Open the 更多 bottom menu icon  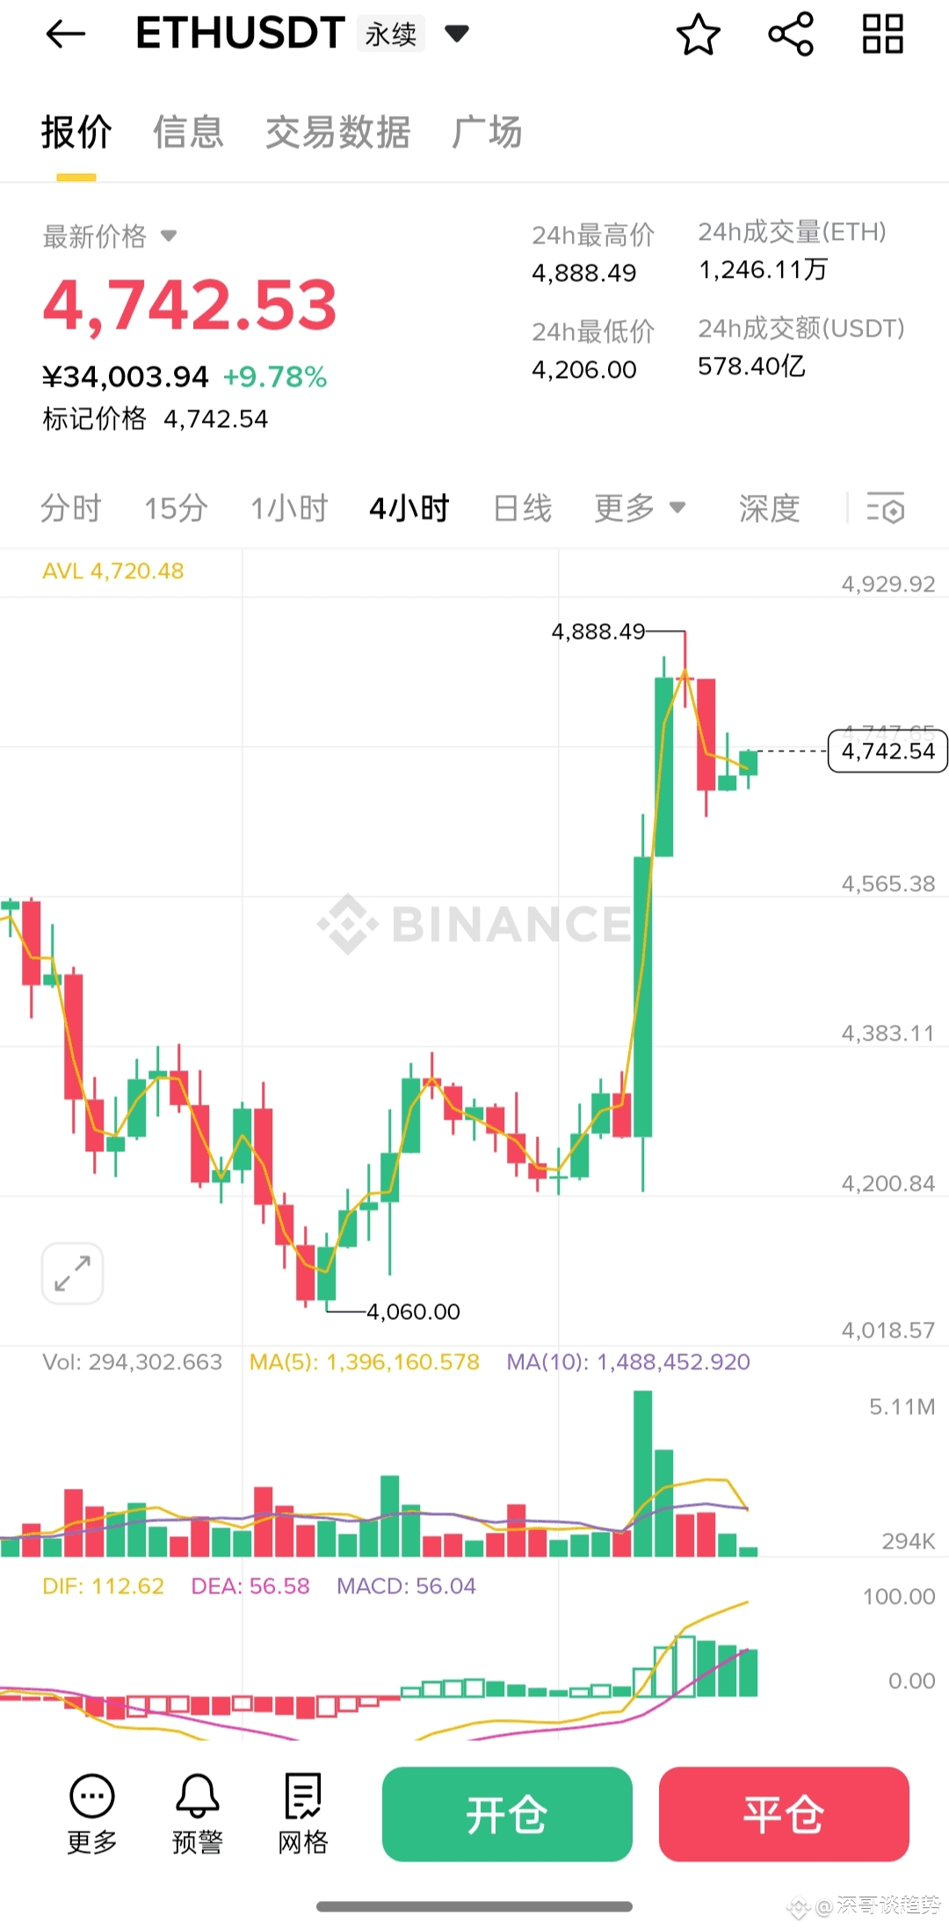92,1813
